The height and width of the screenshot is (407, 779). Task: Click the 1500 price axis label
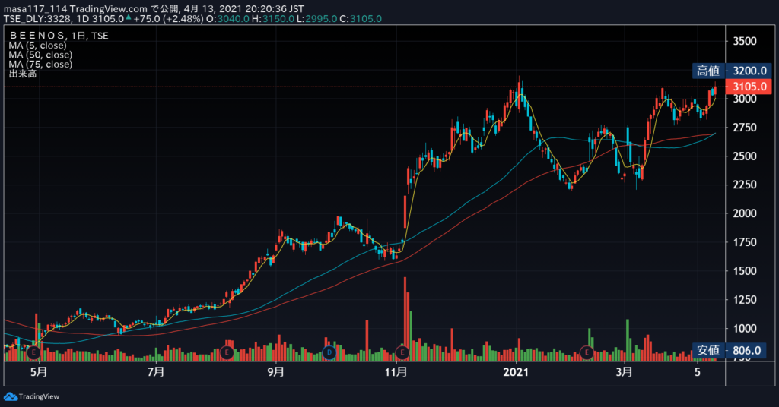745,270
